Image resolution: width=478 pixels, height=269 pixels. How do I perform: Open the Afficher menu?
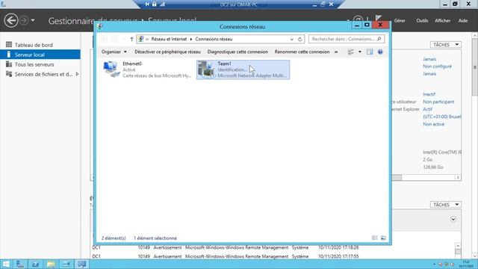tap(442, 21)
